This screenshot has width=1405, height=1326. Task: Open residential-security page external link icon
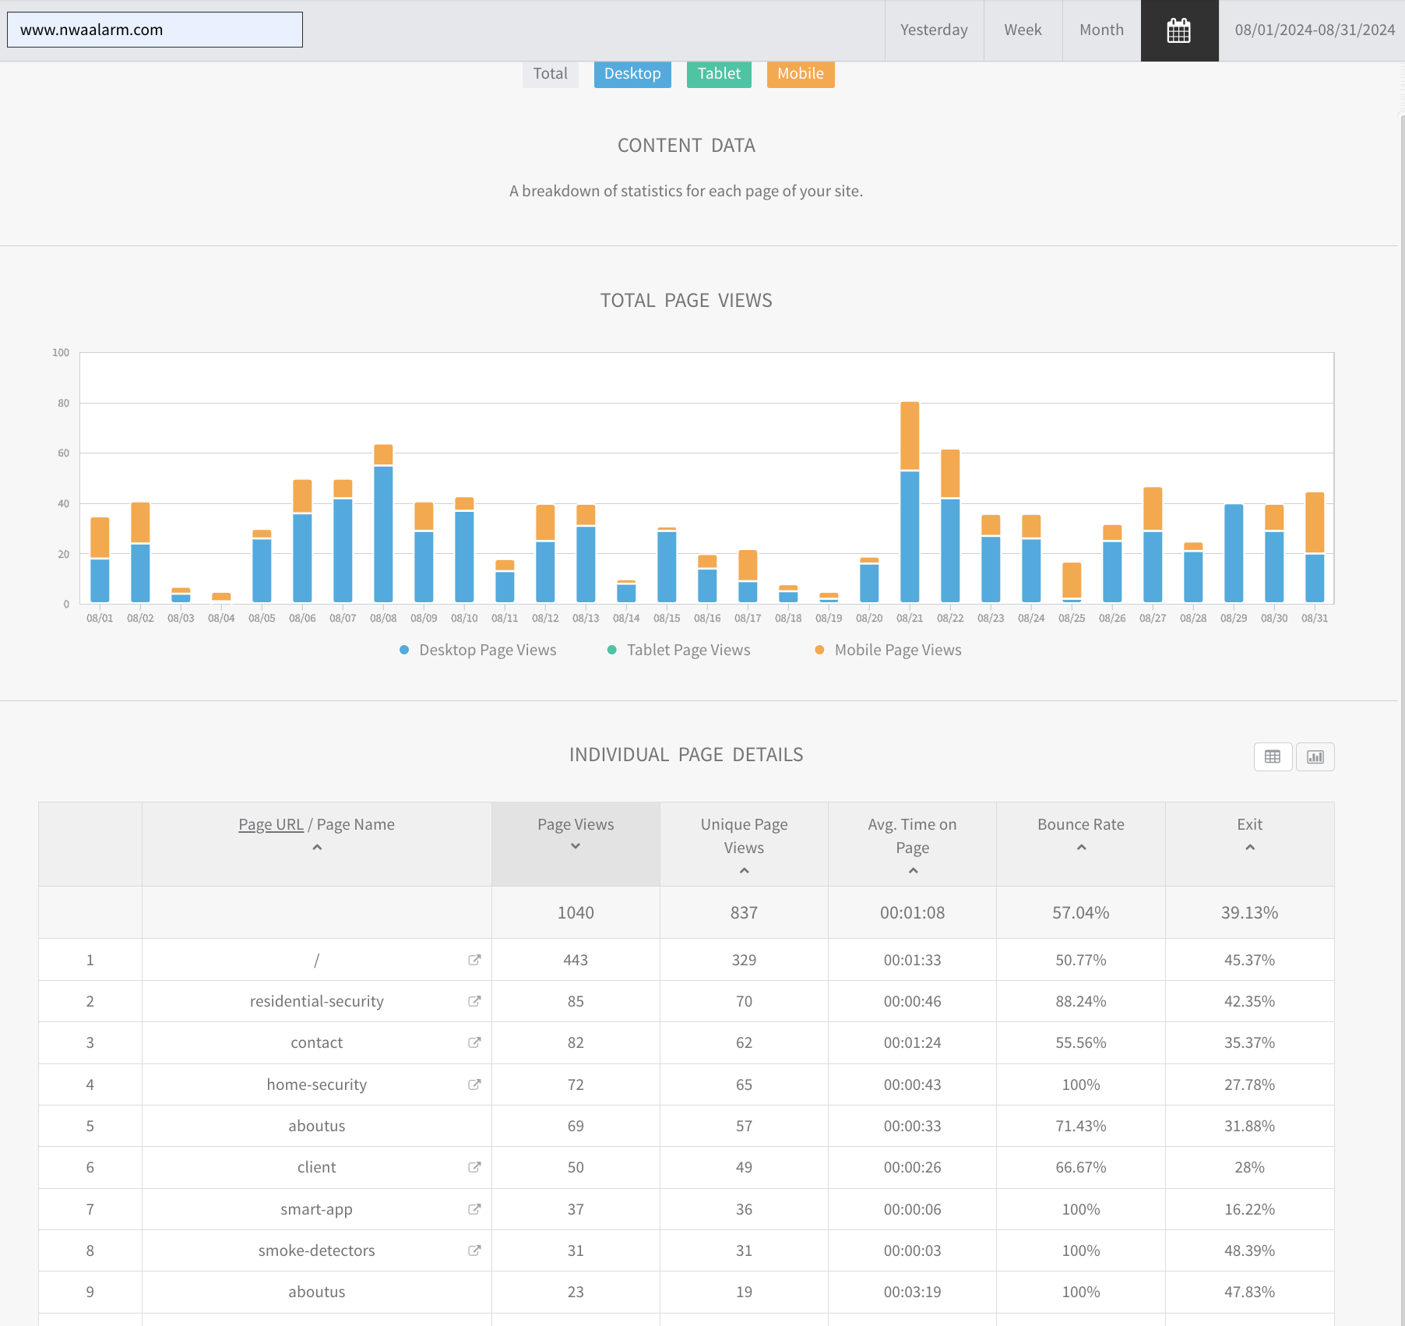coord(474,1001)
